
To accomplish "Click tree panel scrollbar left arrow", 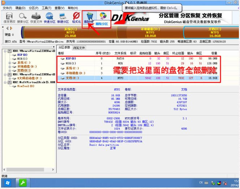I will coord(4,169).
